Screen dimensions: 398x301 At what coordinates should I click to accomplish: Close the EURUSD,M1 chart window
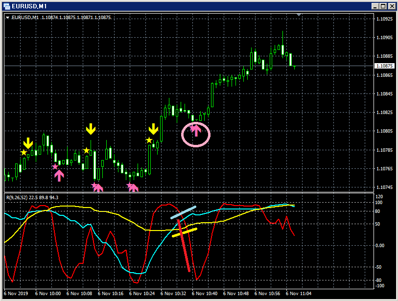(x=392, y=6)
